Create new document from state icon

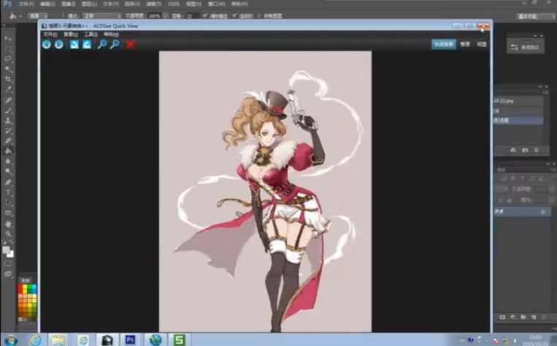tap(513, 150)
